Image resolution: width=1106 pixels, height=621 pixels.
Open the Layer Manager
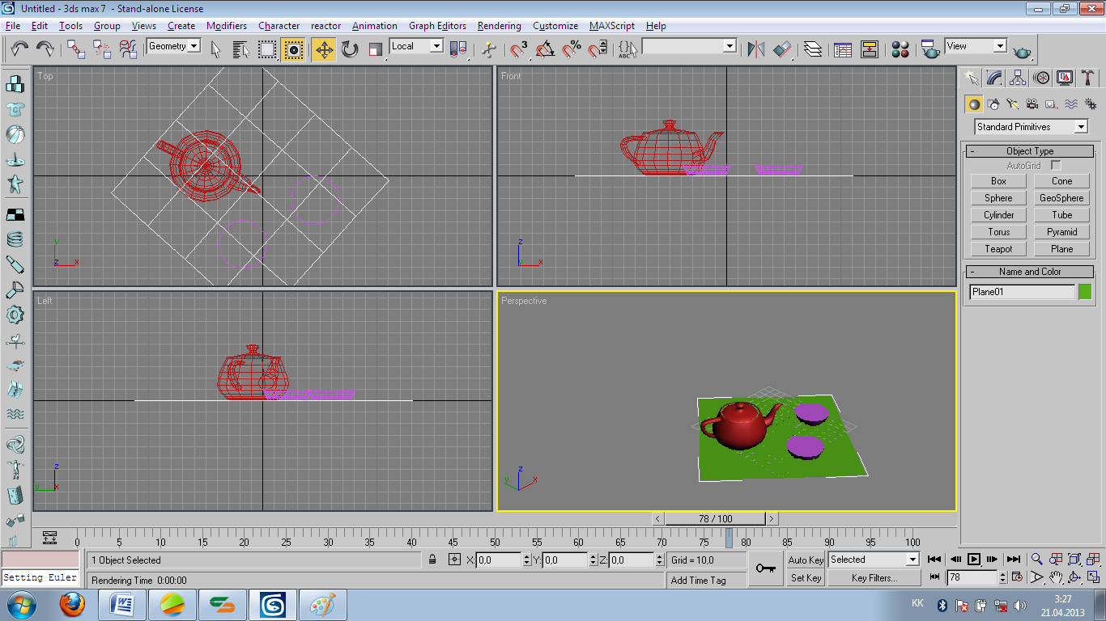pos(813,50)
